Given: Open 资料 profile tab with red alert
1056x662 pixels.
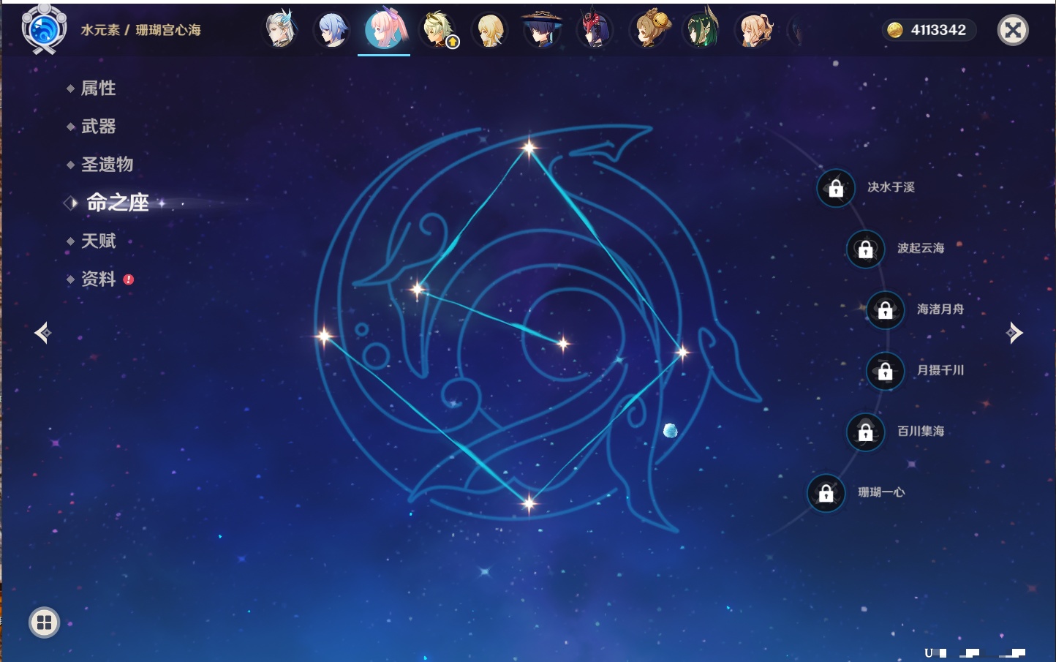Looking at the screenshot, I should (x=98, y=279).
